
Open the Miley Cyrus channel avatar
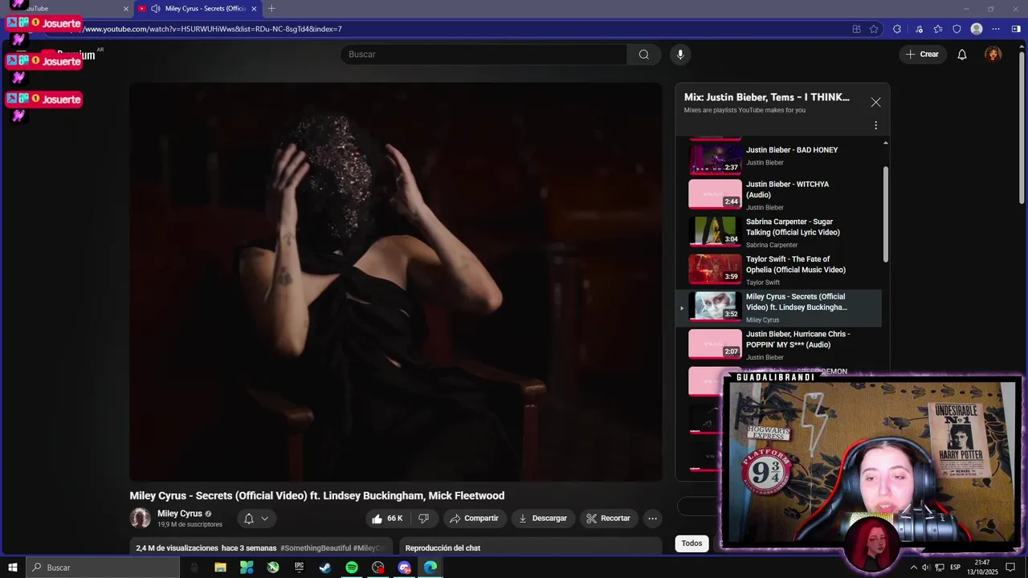click(x=141, y=518)
